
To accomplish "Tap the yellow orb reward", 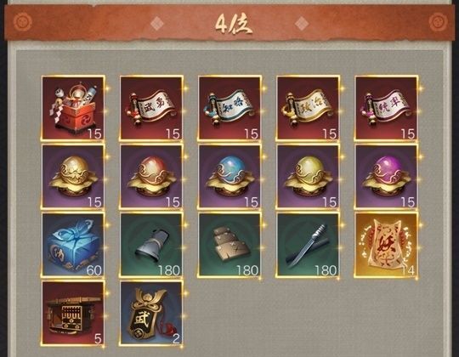I will 309,177.
